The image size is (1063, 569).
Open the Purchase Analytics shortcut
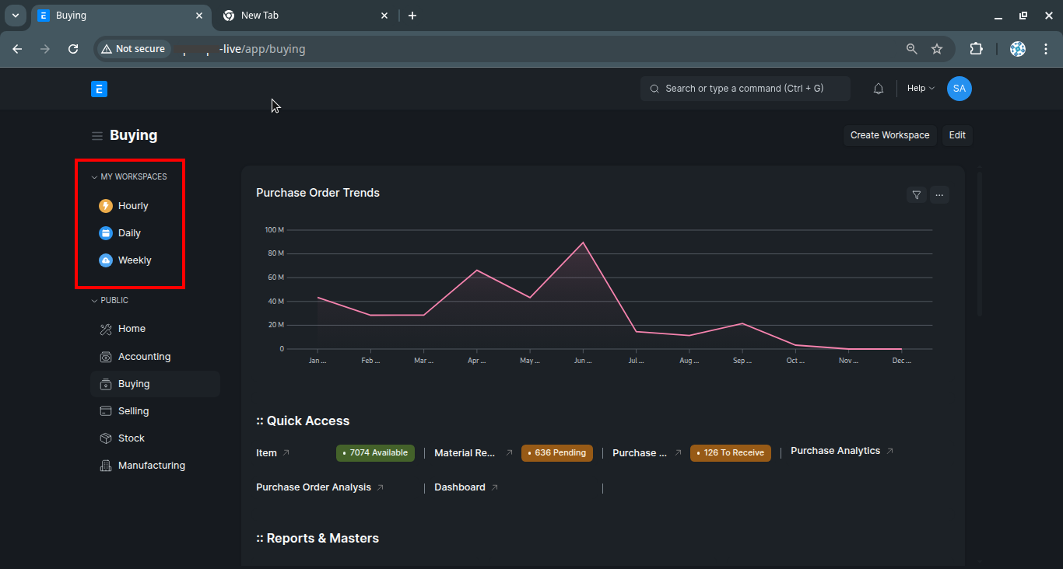tap(835, 451)
